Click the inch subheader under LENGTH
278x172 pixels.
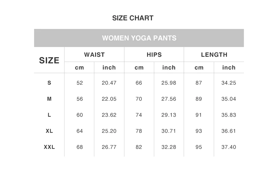click(x=229, y=68)
